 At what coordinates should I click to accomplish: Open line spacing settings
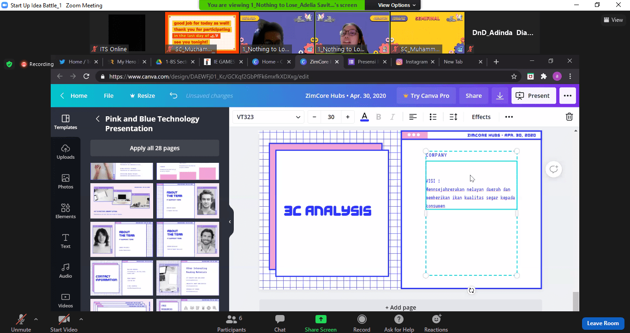click(453, 117)
